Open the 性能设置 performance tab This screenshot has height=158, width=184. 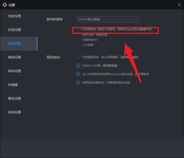pyautogui.click(x=14, y=16)
